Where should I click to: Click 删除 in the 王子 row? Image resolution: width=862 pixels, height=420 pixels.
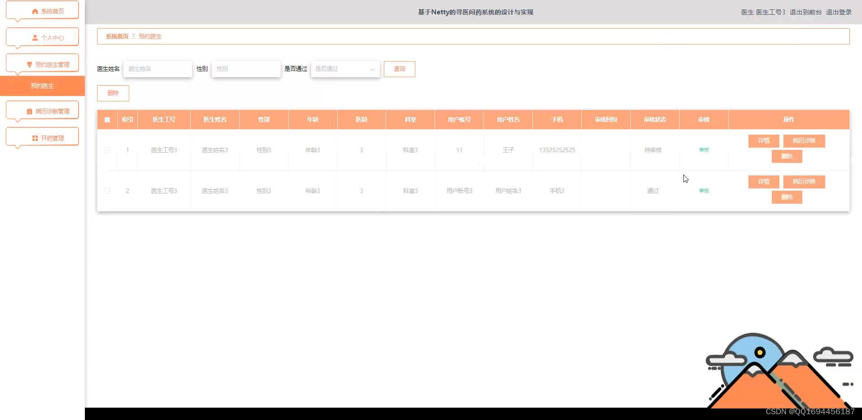[787, 157]
